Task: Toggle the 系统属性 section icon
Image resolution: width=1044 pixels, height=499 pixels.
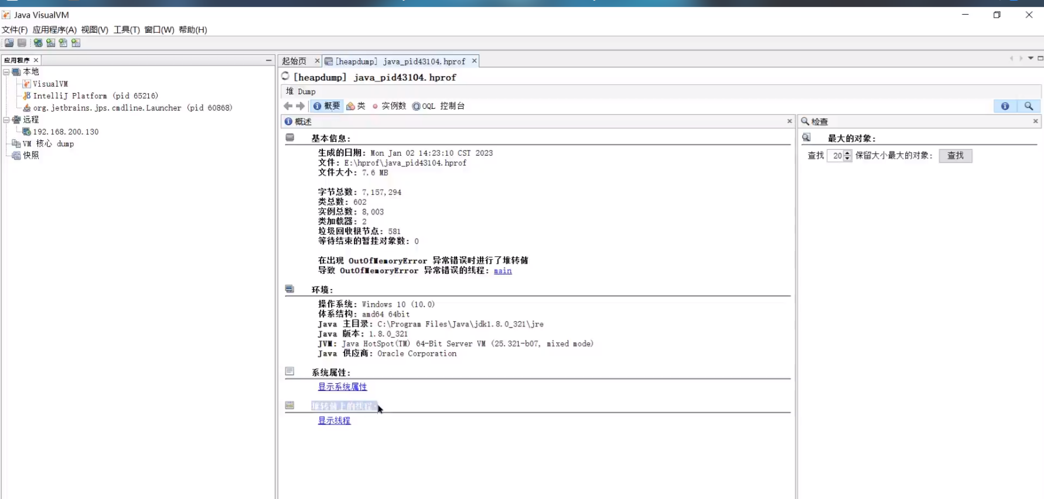Action: tap(289, 371)
